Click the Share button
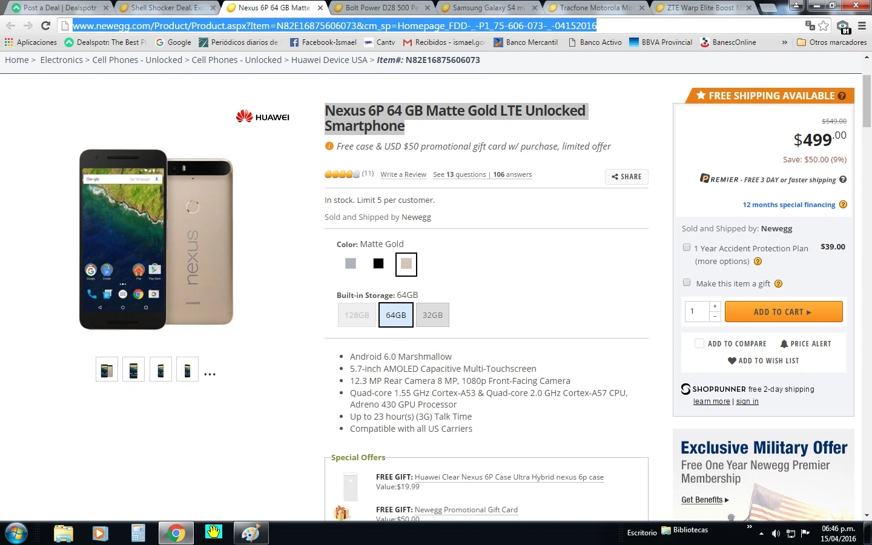872x545 pixels. pos(627,177)
